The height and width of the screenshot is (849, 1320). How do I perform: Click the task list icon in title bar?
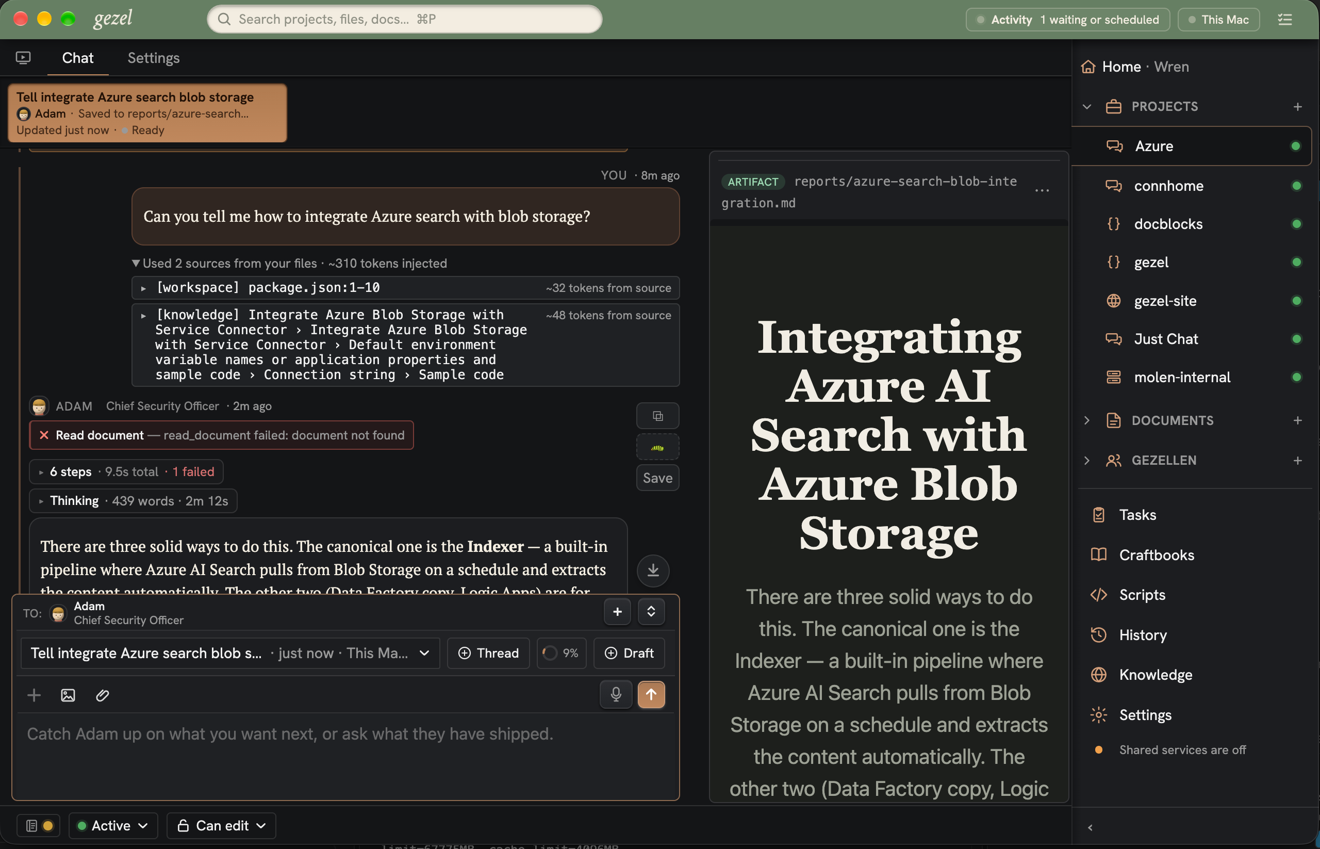coord(1285,20)
